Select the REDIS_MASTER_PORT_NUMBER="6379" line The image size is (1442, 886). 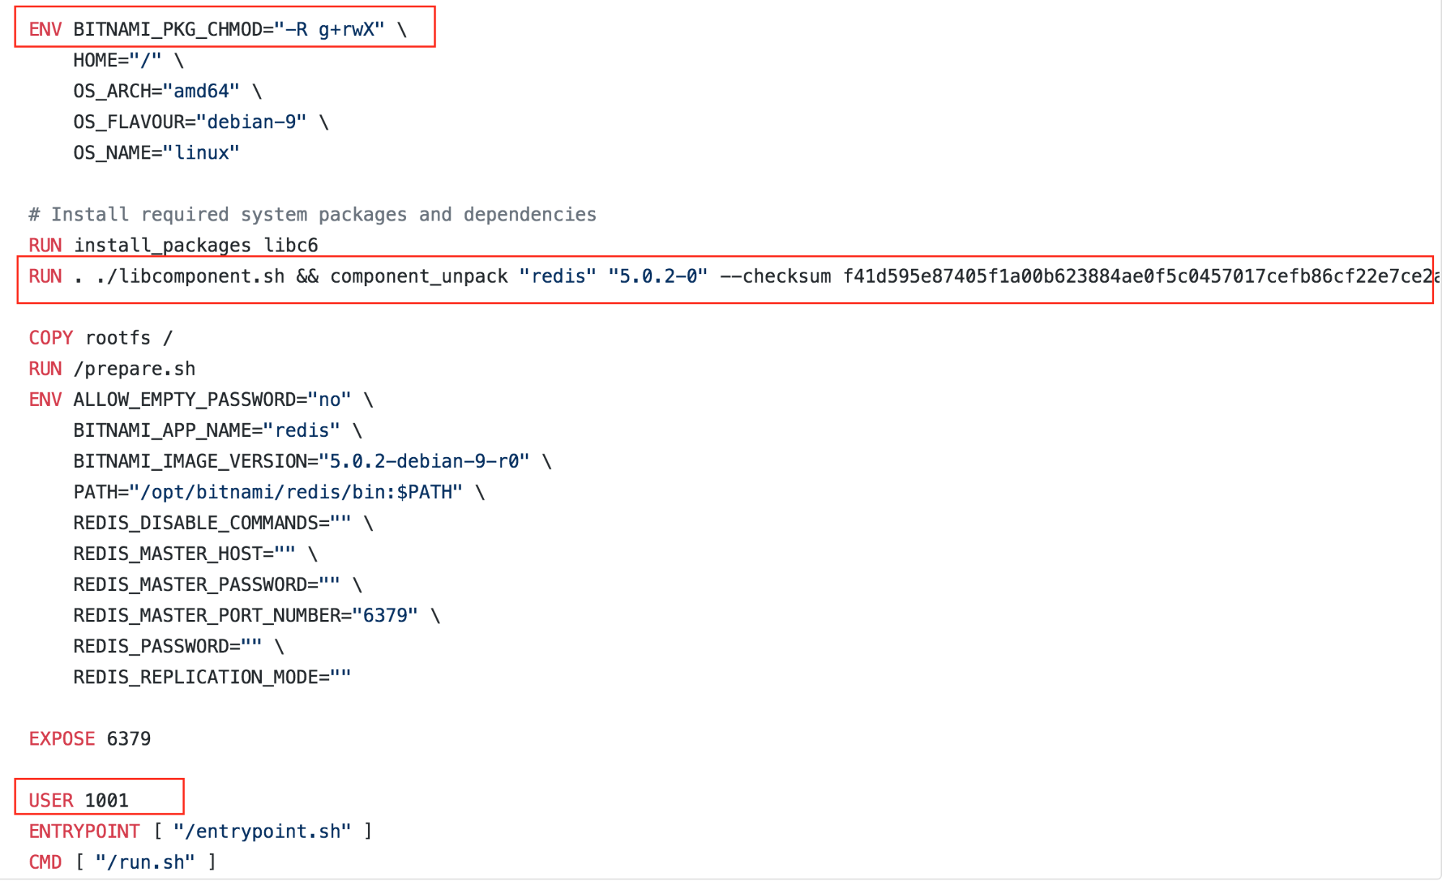257,616
